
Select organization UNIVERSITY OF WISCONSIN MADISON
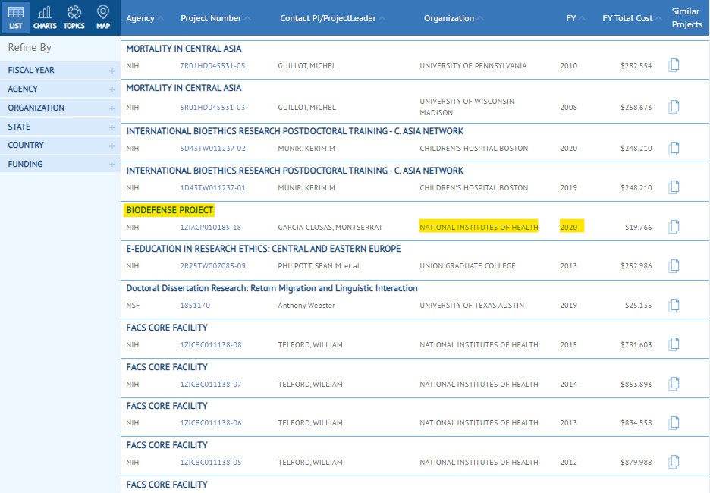click(x=467, y=107)
